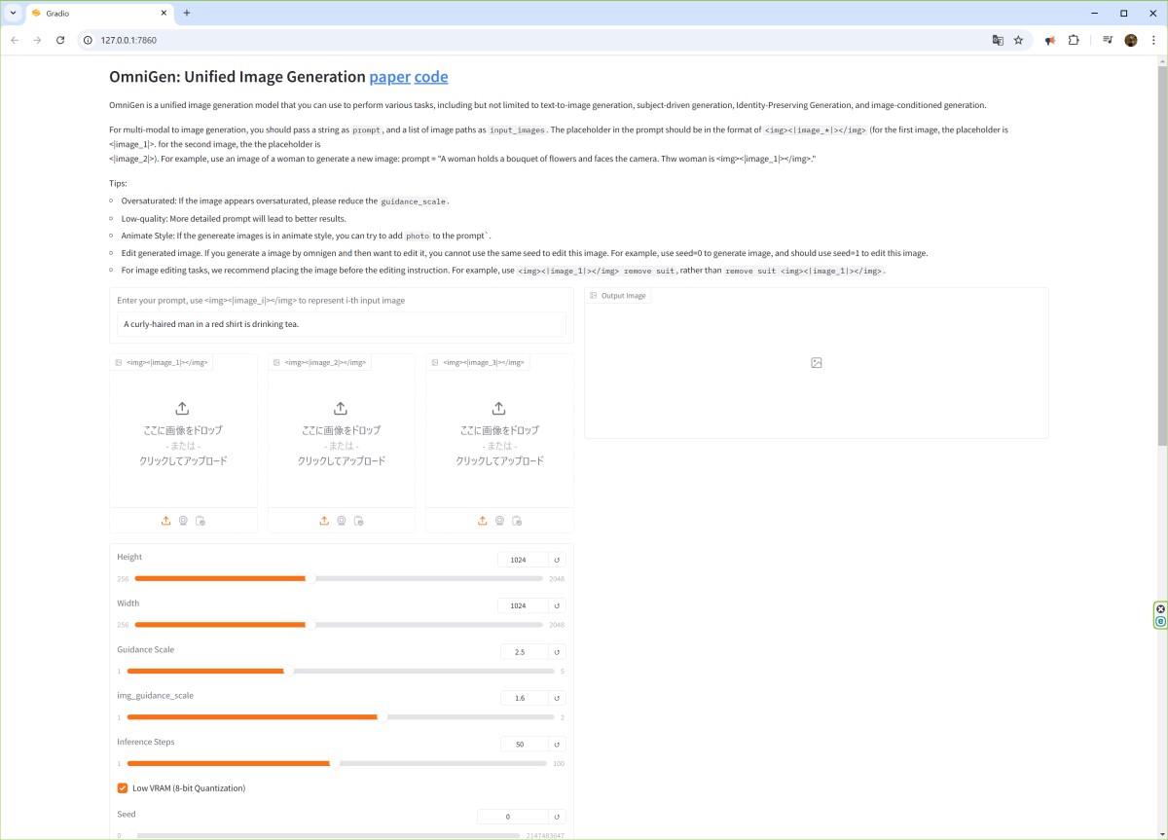Click webcam icon under image_1 panel
This screenshot has width=1168, height=840.
pos(183,521)
